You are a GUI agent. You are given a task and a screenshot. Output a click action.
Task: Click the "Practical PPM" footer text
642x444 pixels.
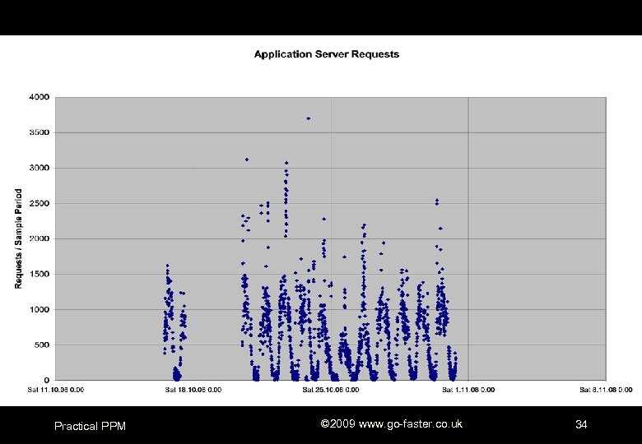[90, 426]
